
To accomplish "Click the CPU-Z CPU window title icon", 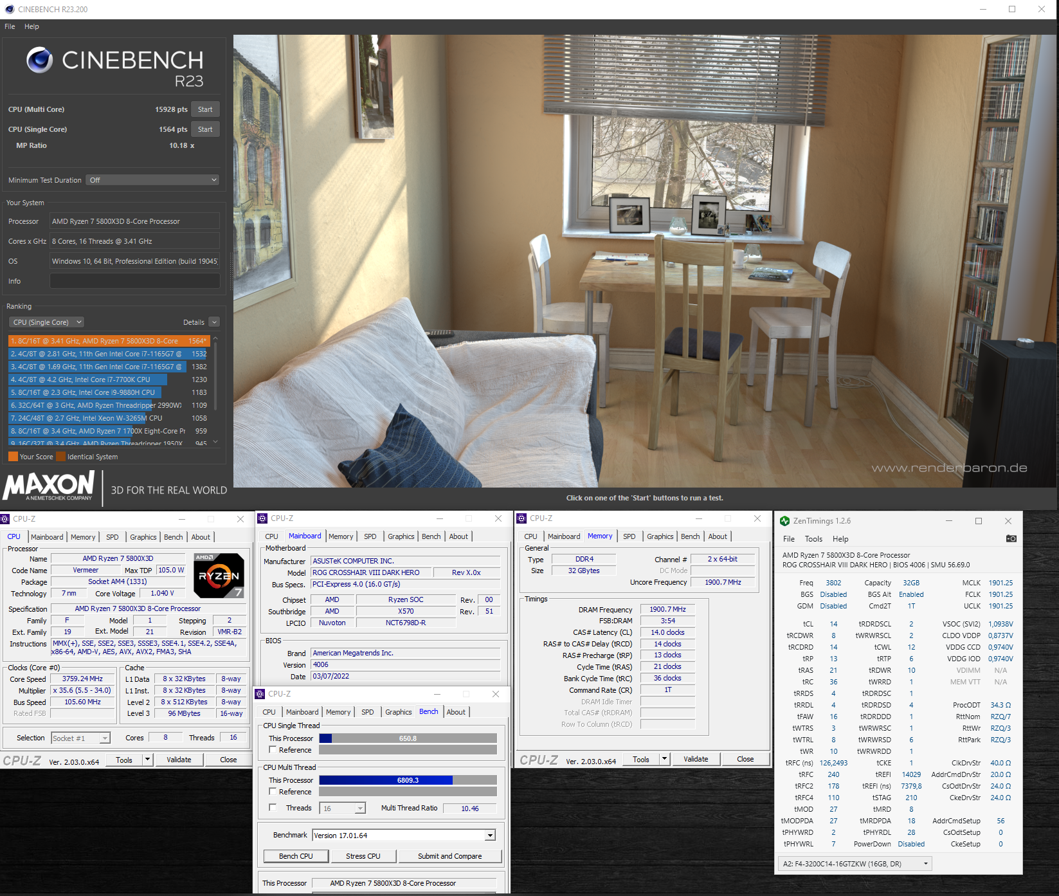I will tap(5, 519).
